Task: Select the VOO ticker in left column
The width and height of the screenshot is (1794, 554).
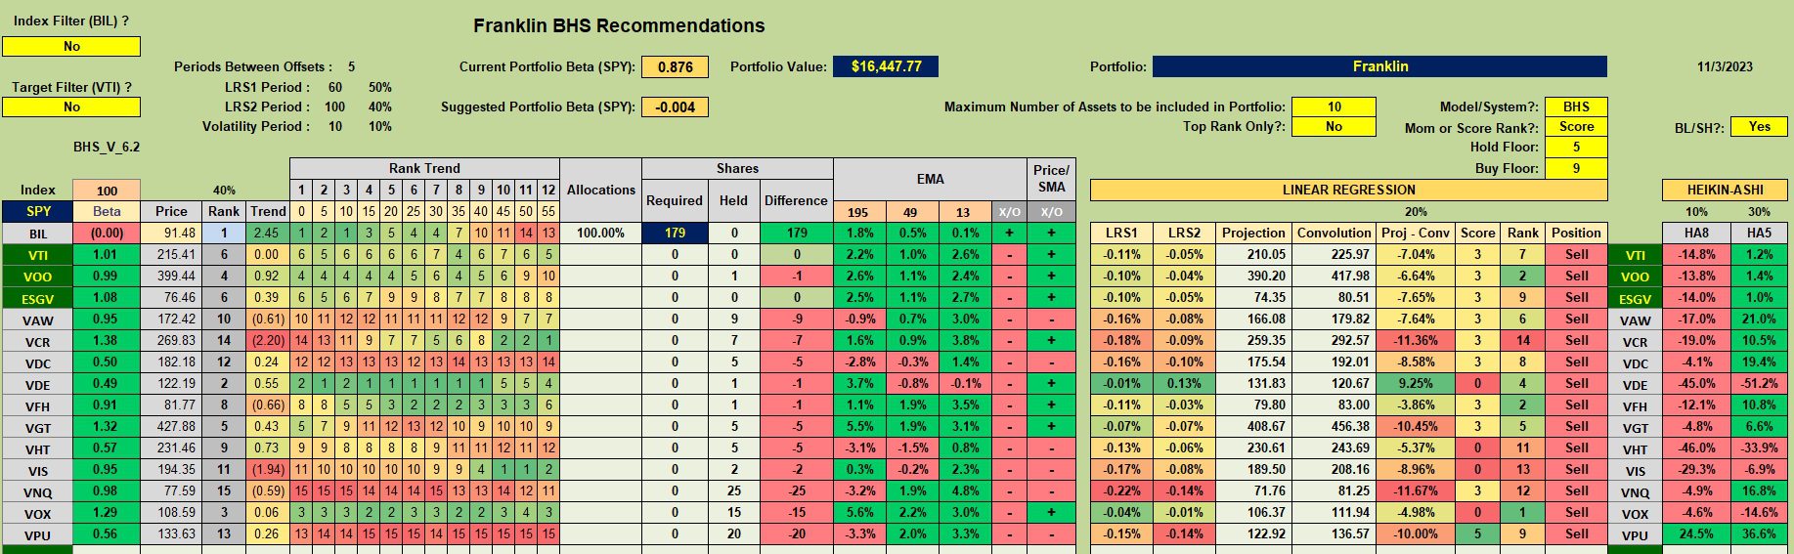Action: click(37, 277)
